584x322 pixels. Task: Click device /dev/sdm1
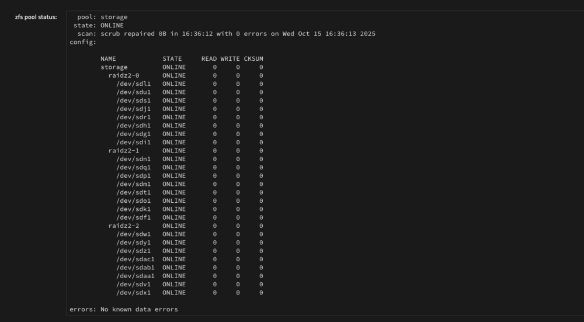pos(133,184)
